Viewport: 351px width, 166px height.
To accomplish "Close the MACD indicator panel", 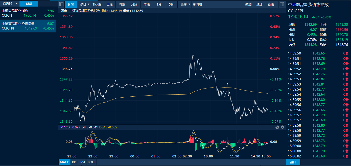I will (277, 127).
